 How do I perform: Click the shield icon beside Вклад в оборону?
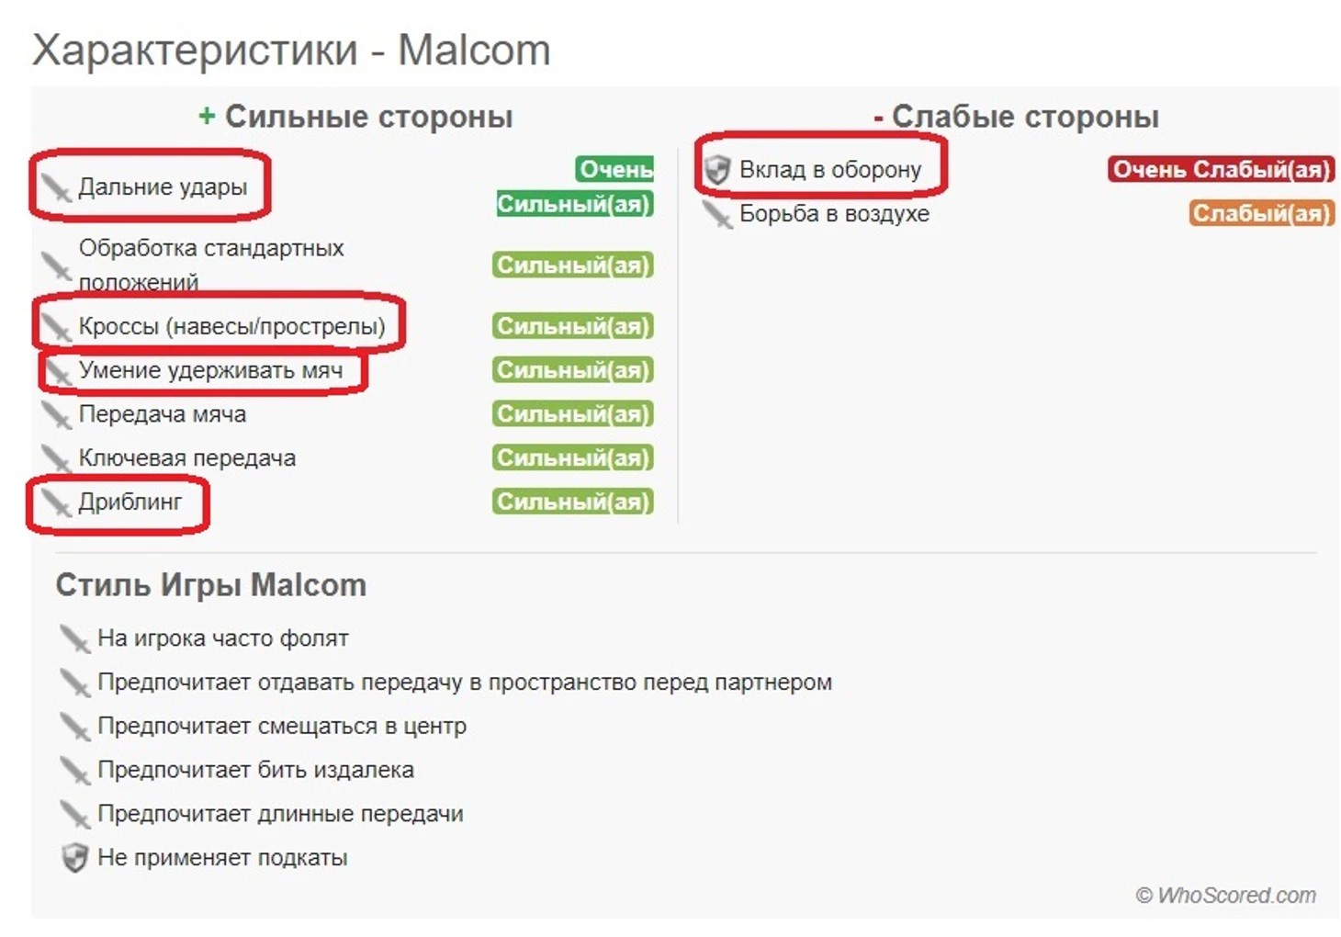(x=717, y=170)
